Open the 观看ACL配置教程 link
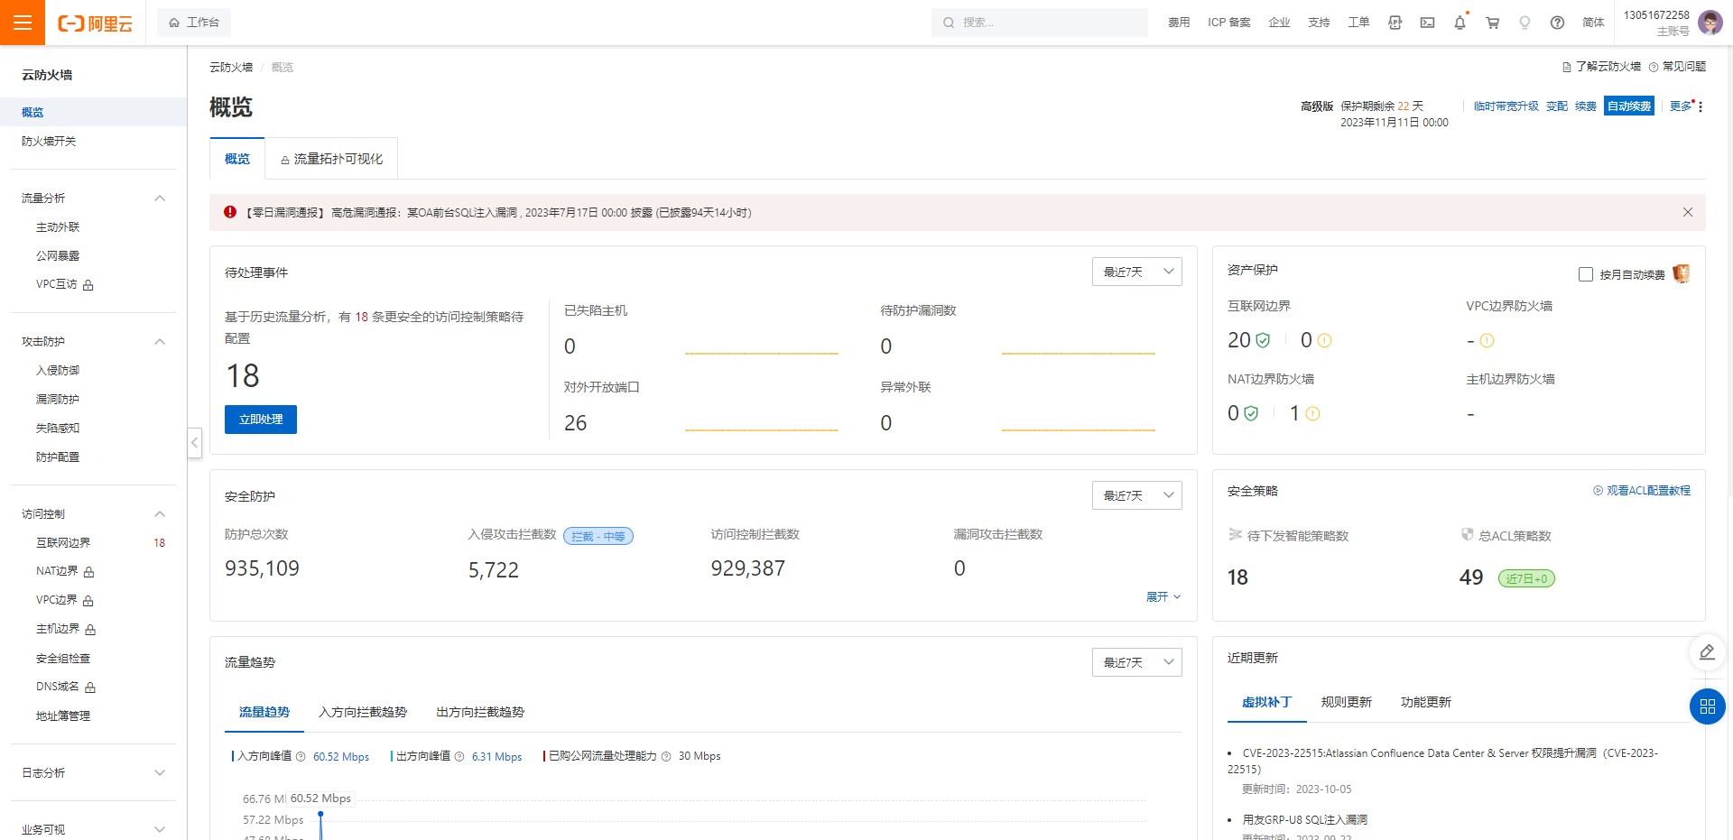Viewport: 1733px width, 840px height. (1642, 491)
